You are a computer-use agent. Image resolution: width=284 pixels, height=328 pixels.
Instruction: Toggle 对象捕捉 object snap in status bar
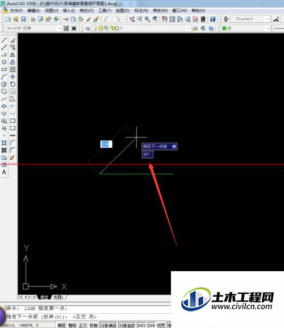pos(108,325)
